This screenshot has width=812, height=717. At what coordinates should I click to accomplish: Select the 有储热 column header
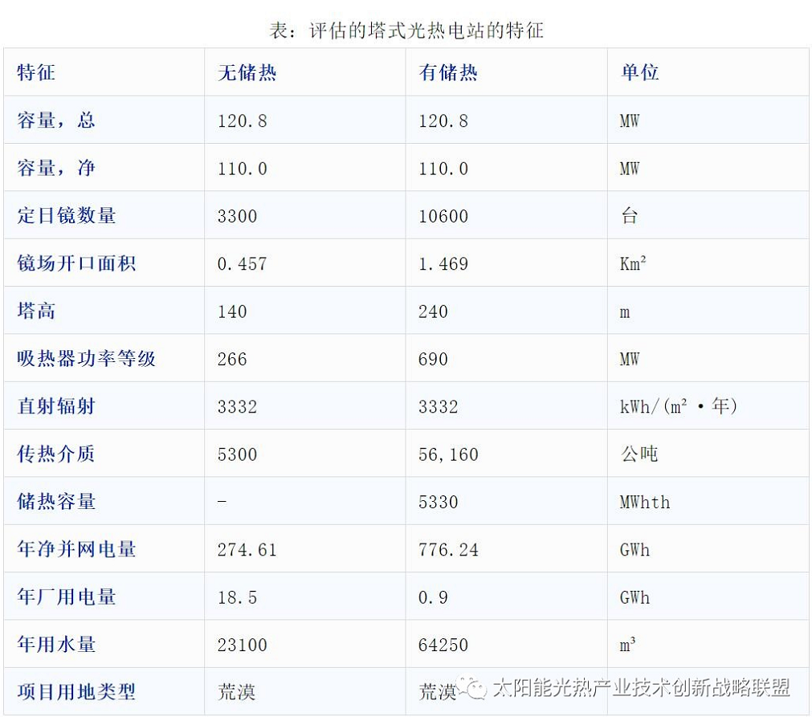pos(448,73)
